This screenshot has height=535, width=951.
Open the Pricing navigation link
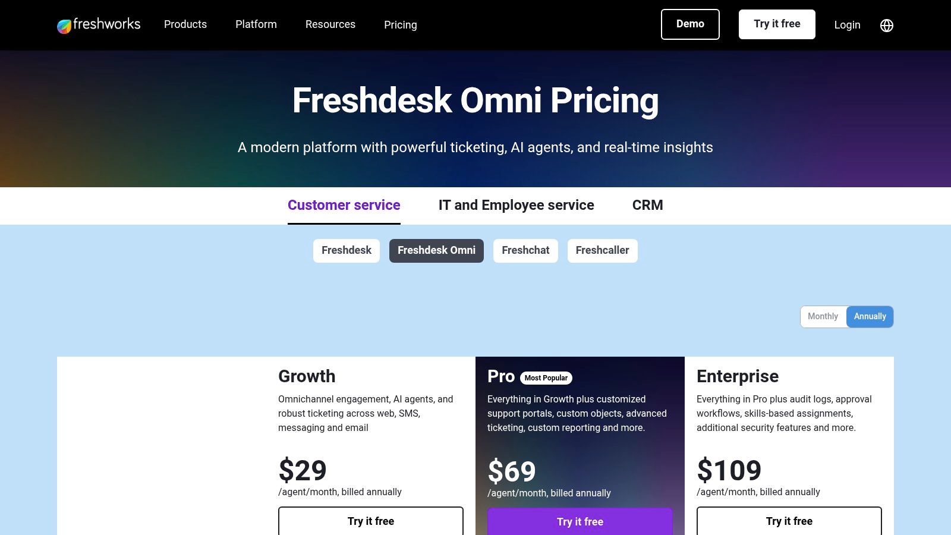401,25
